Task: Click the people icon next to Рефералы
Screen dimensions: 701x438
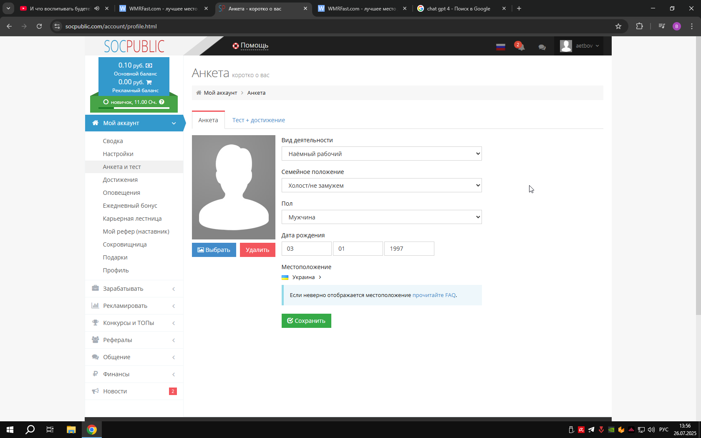Action: (95, 340)
